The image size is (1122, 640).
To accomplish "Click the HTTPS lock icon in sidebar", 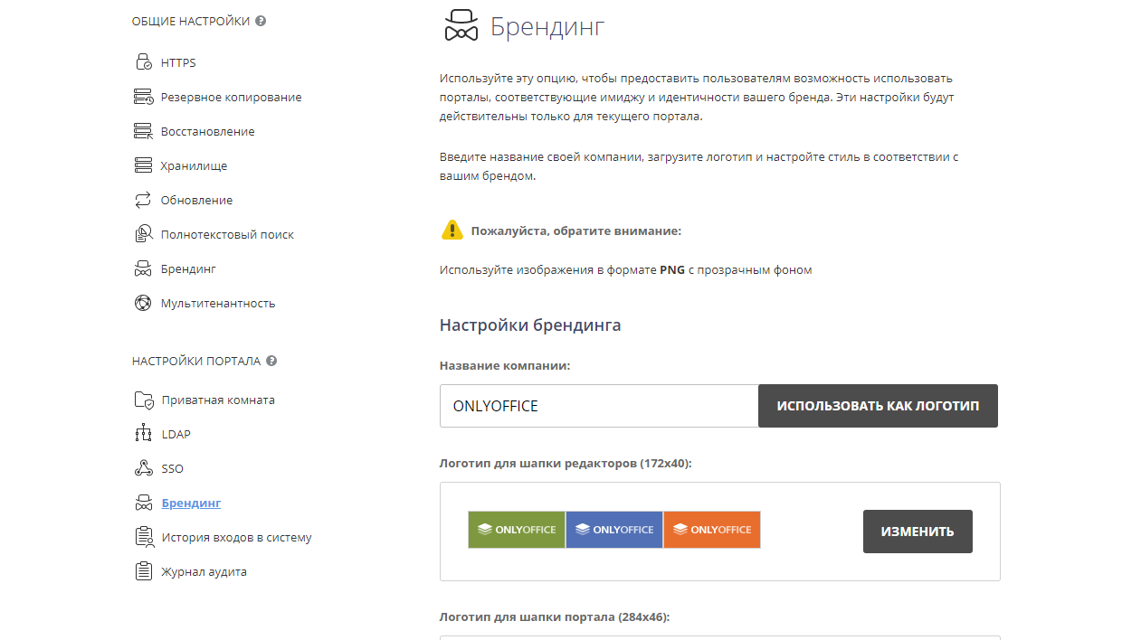I will coord(143,62).
